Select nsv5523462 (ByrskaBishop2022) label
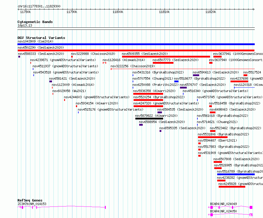263x218 pixels. point(236,128)
